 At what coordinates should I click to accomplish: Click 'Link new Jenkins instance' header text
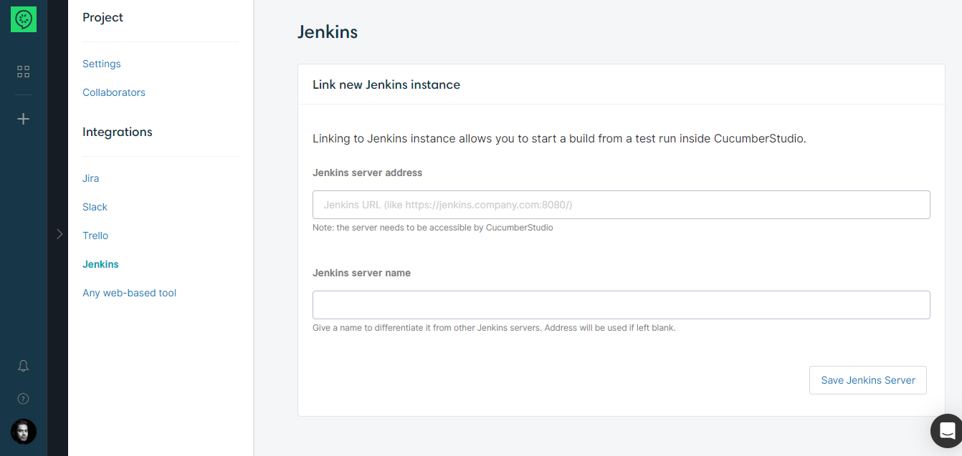386,84
